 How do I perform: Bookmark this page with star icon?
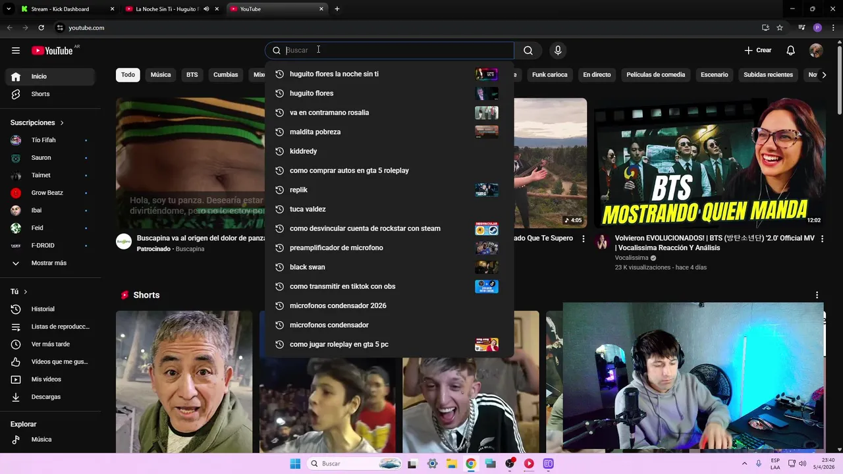click(780, 28)
